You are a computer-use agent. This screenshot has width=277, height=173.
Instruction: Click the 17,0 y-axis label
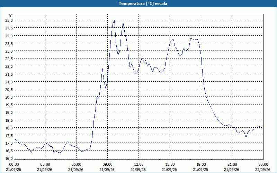coord(9,143)
